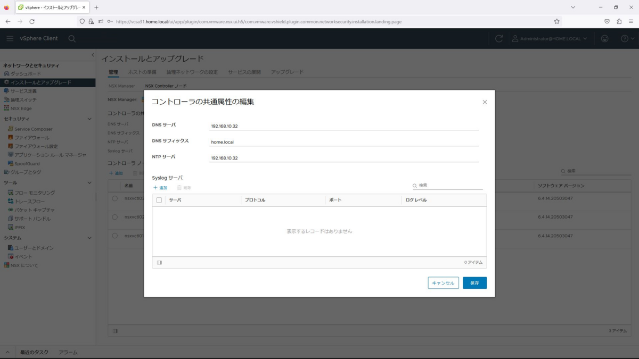This screenshot has height=359, width=639.
Task: Open アプリケーション ルール マネージャ in sidebar
Action: click(50, 155)
